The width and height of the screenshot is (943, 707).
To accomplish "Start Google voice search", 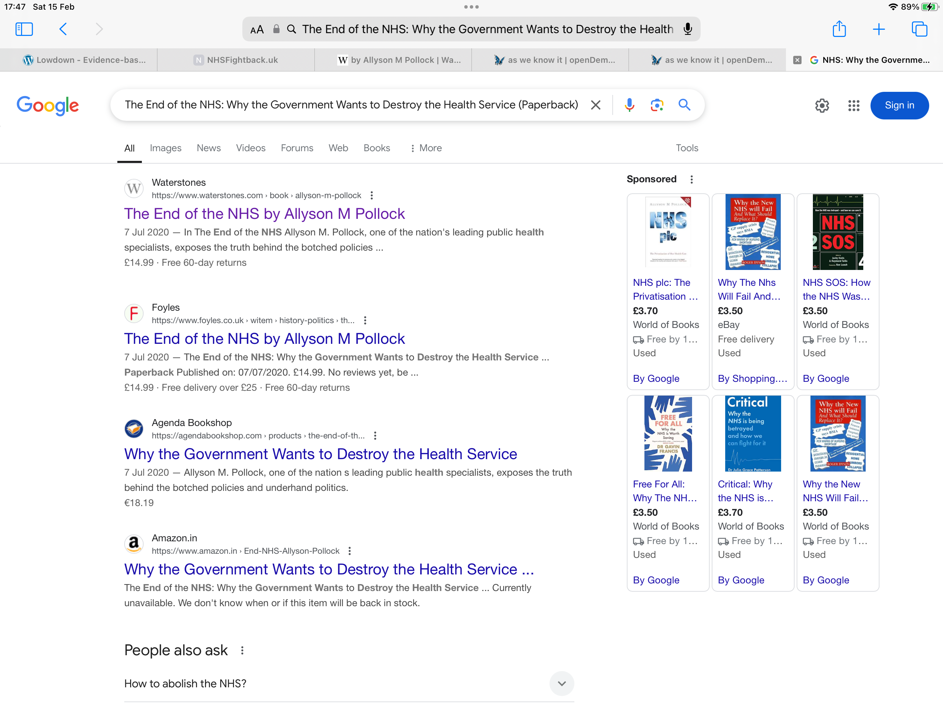I will coord(629,105).
